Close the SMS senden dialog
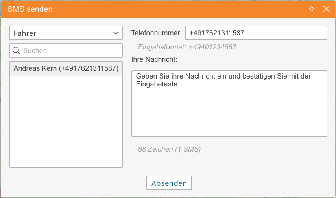The image size is (336, 198). click(326, 9)
